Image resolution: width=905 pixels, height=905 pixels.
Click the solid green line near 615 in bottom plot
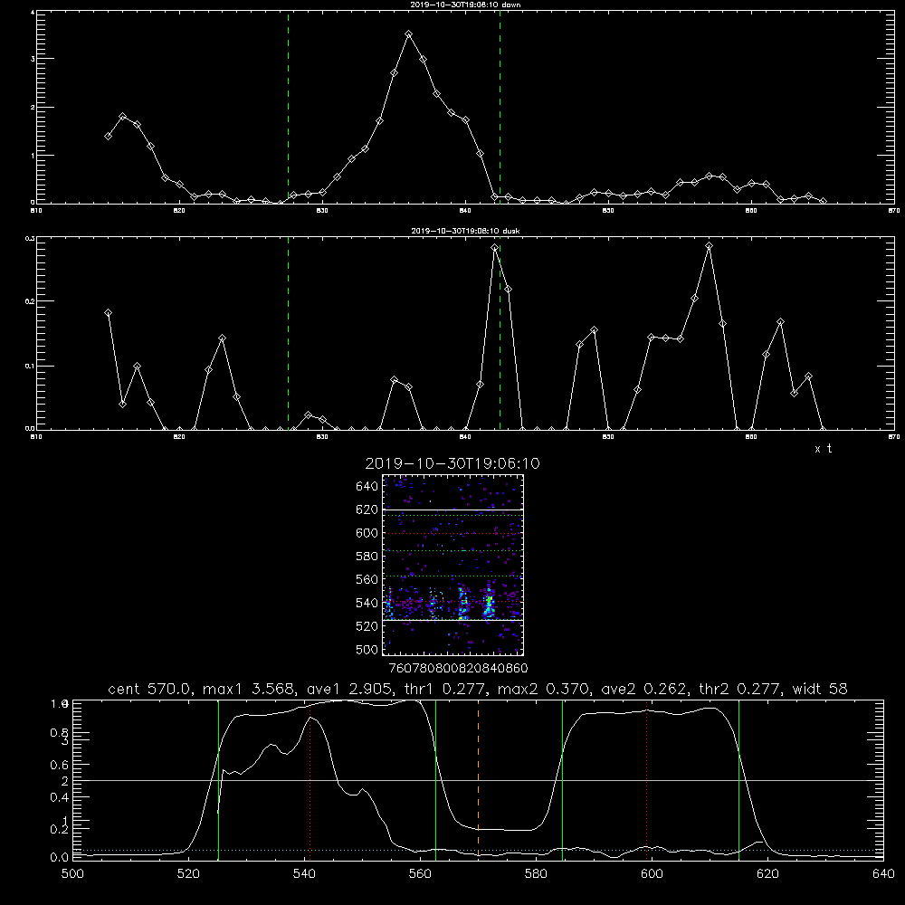pyautogui.click(x=738, y=779)
